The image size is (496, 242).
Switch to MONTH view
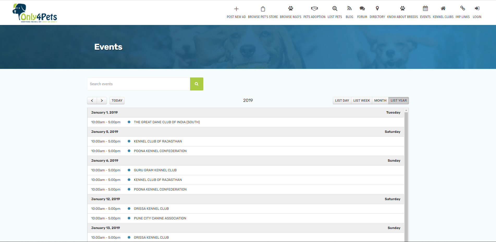(x=380, y=101)
